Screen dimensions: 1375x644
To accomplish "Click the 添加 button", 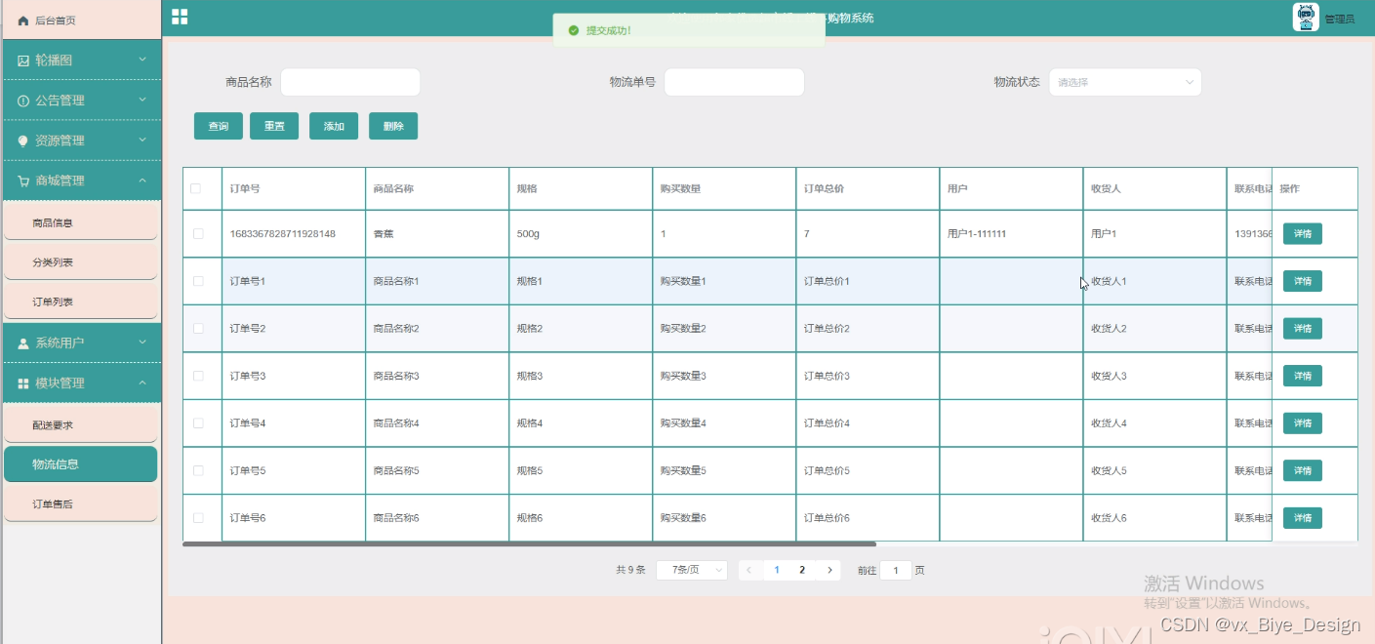I will (334, 126).
